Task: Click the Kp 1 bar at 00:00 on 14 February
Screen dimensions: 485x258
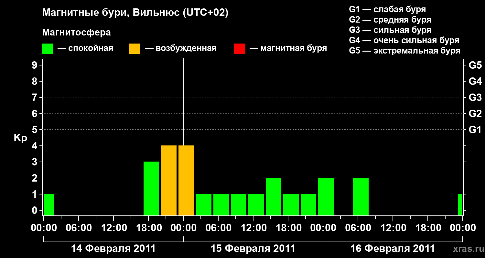Action: tap(49, 204)
